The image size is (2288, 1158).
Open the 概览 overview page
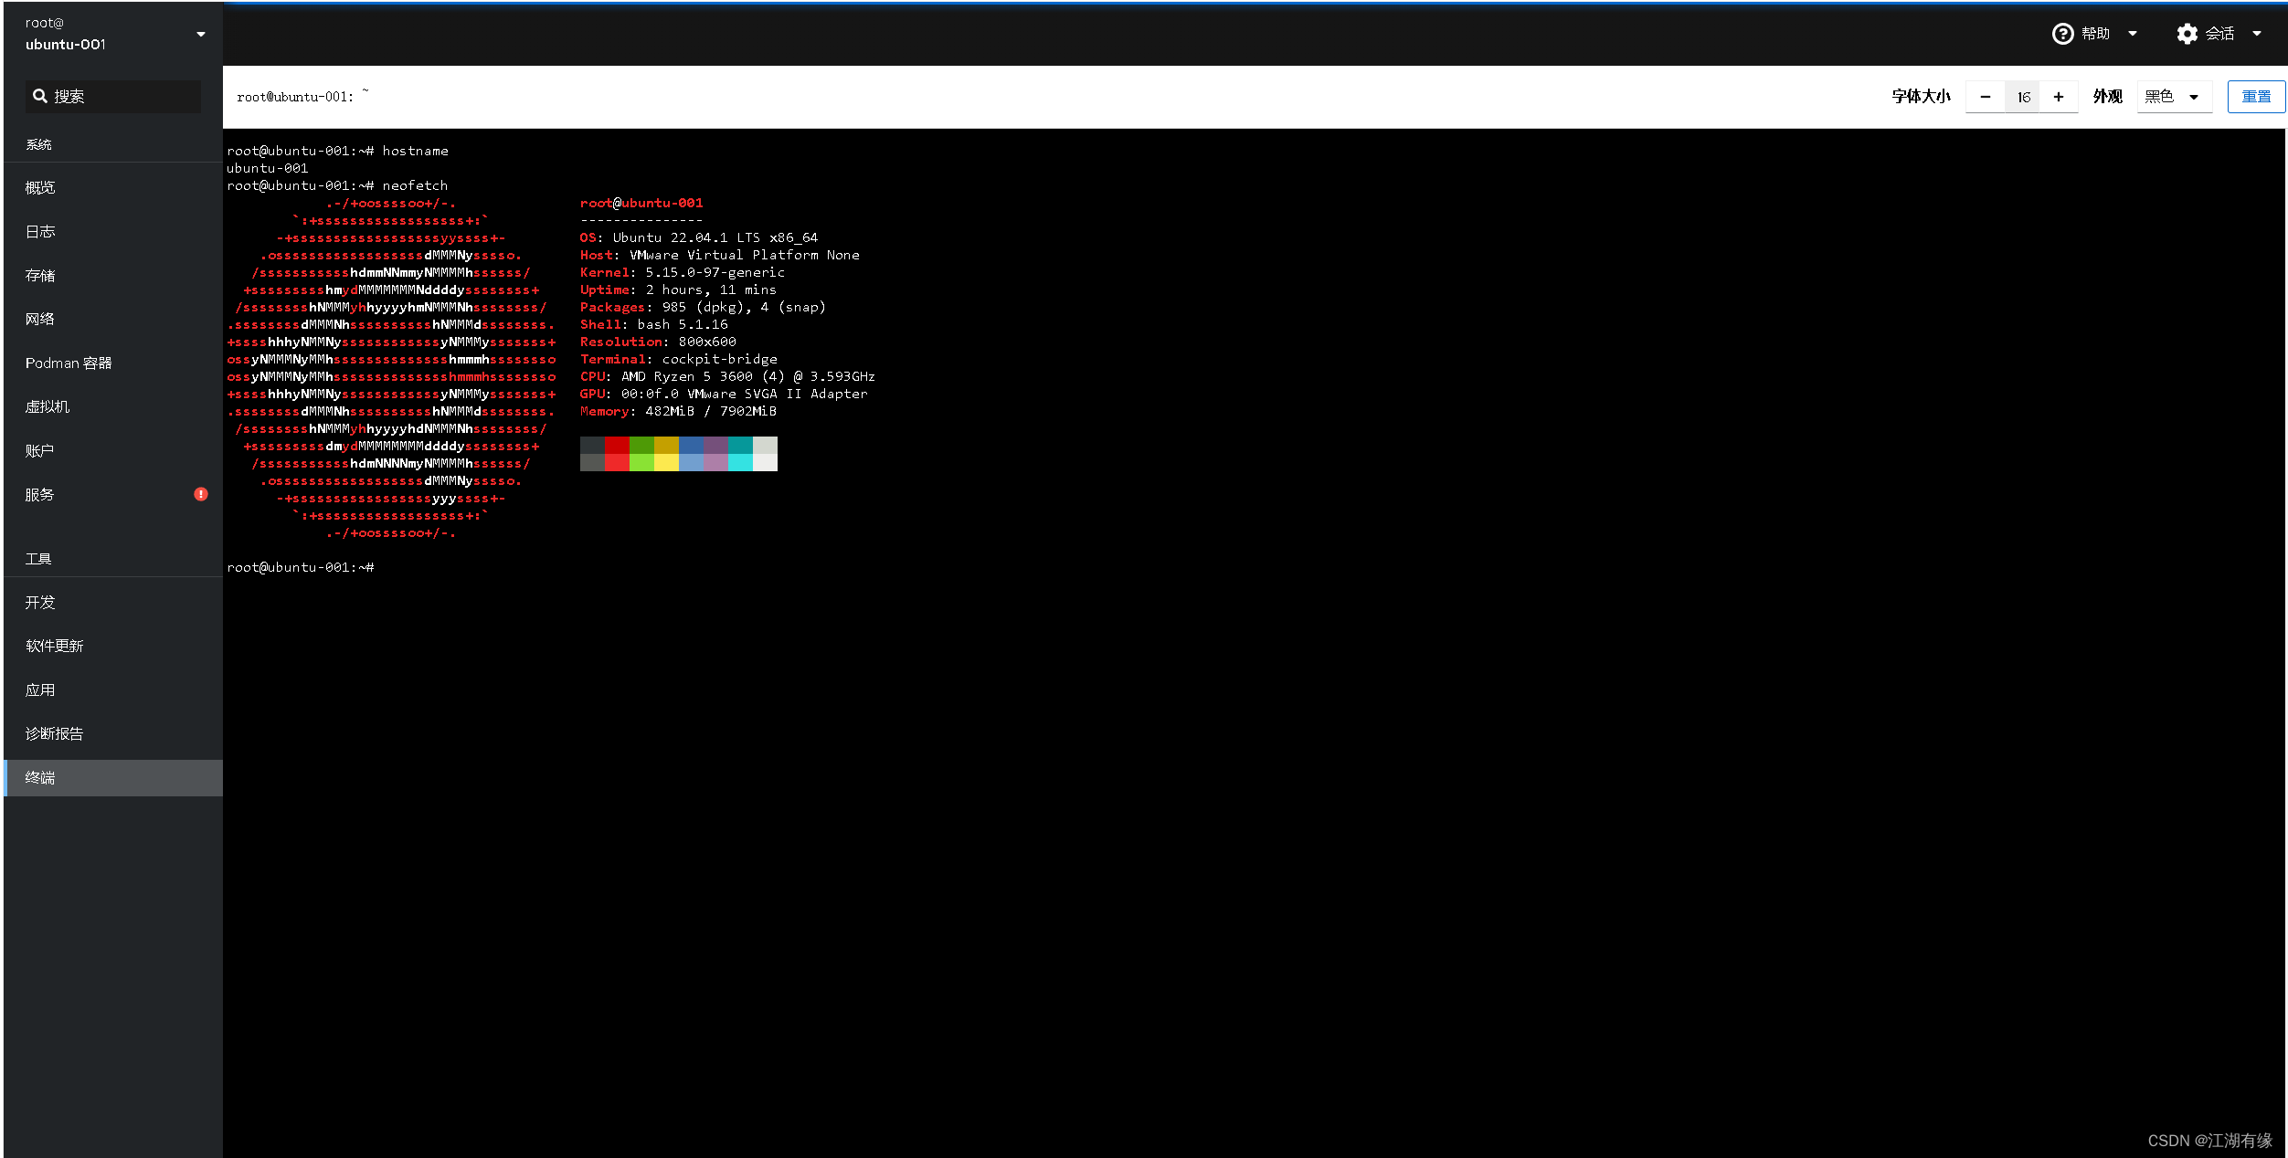click(x=40, y=187)
